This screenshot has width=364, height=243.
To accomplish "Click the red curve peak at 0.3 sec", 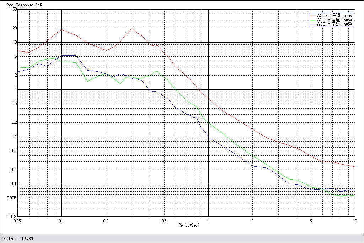I will pyautogui.click(x=132, y=28).
